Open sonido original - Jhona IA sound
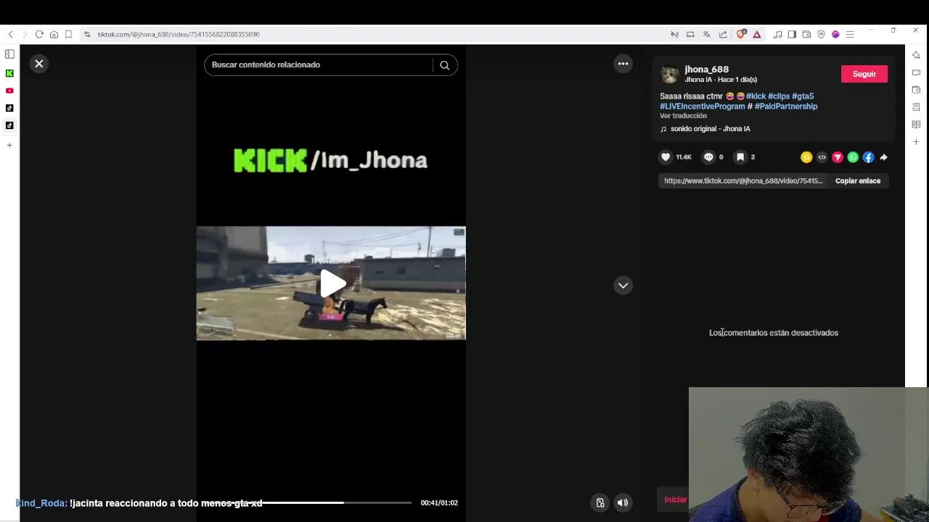929x522 pixels. click(710, 128)
